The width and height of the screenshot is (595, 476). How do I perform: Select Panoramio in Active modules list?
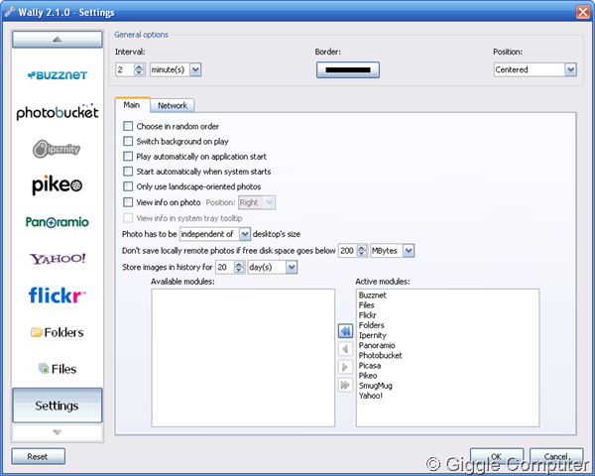tap(377, 345)
